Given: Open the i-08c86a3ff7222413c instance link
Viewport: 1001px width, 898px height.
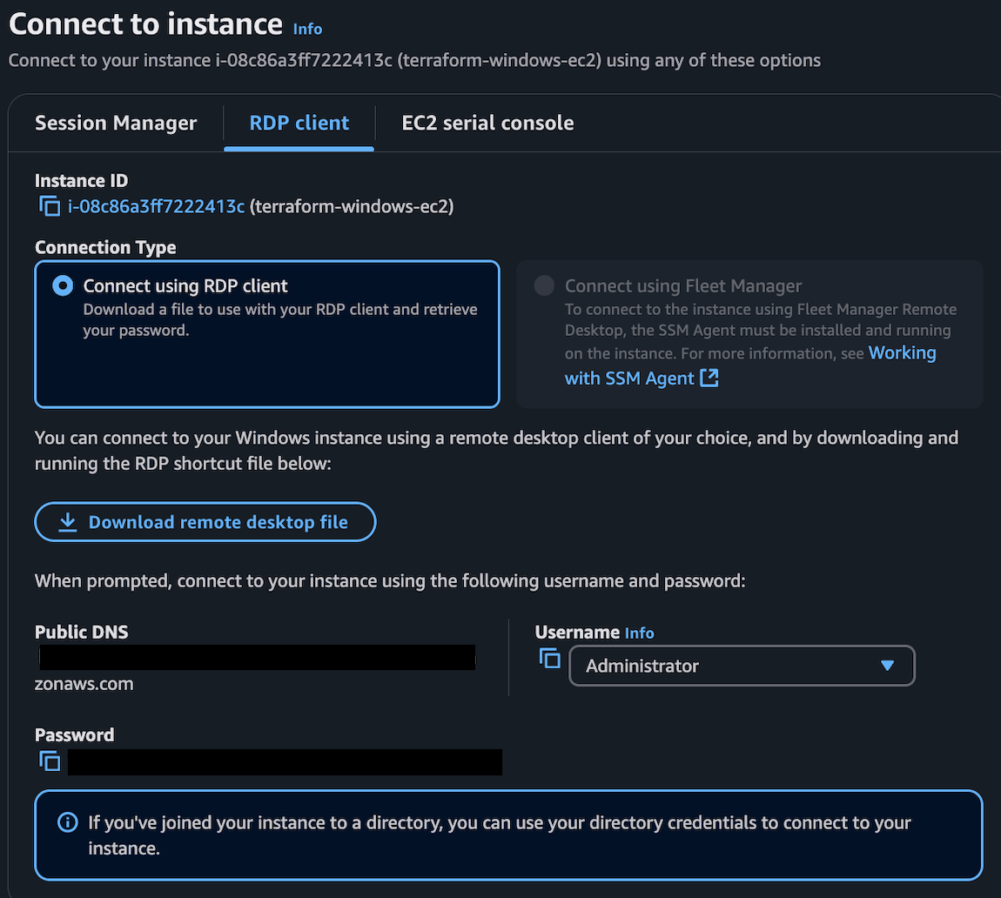Looking at the screenshot, I should (x=157, y=206).
